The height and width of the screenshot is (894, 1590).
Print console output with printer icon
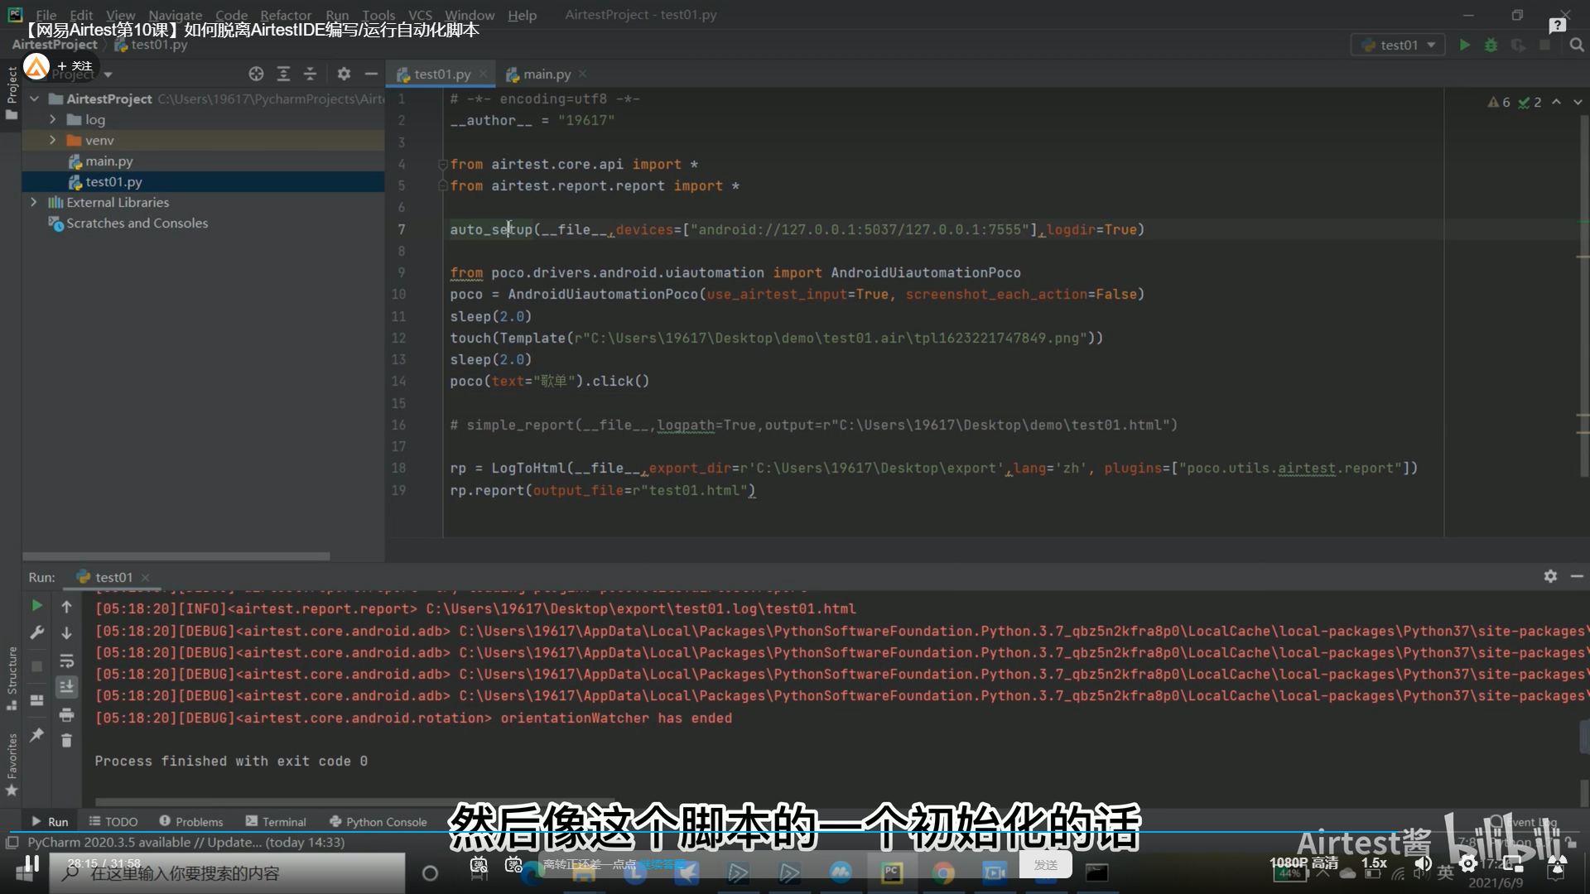66,714
